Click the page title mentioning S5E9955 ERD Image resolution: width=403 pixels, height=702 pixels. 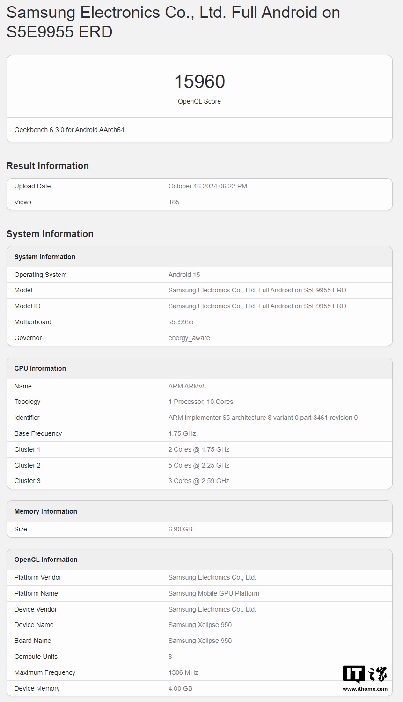[x=173, y=22]
